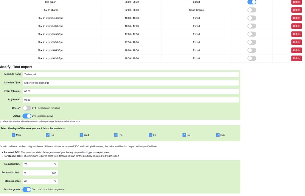Select the Forecast at least kWh field
The image size is (305, 196).
pyautogui.click(x=36, y=173)
